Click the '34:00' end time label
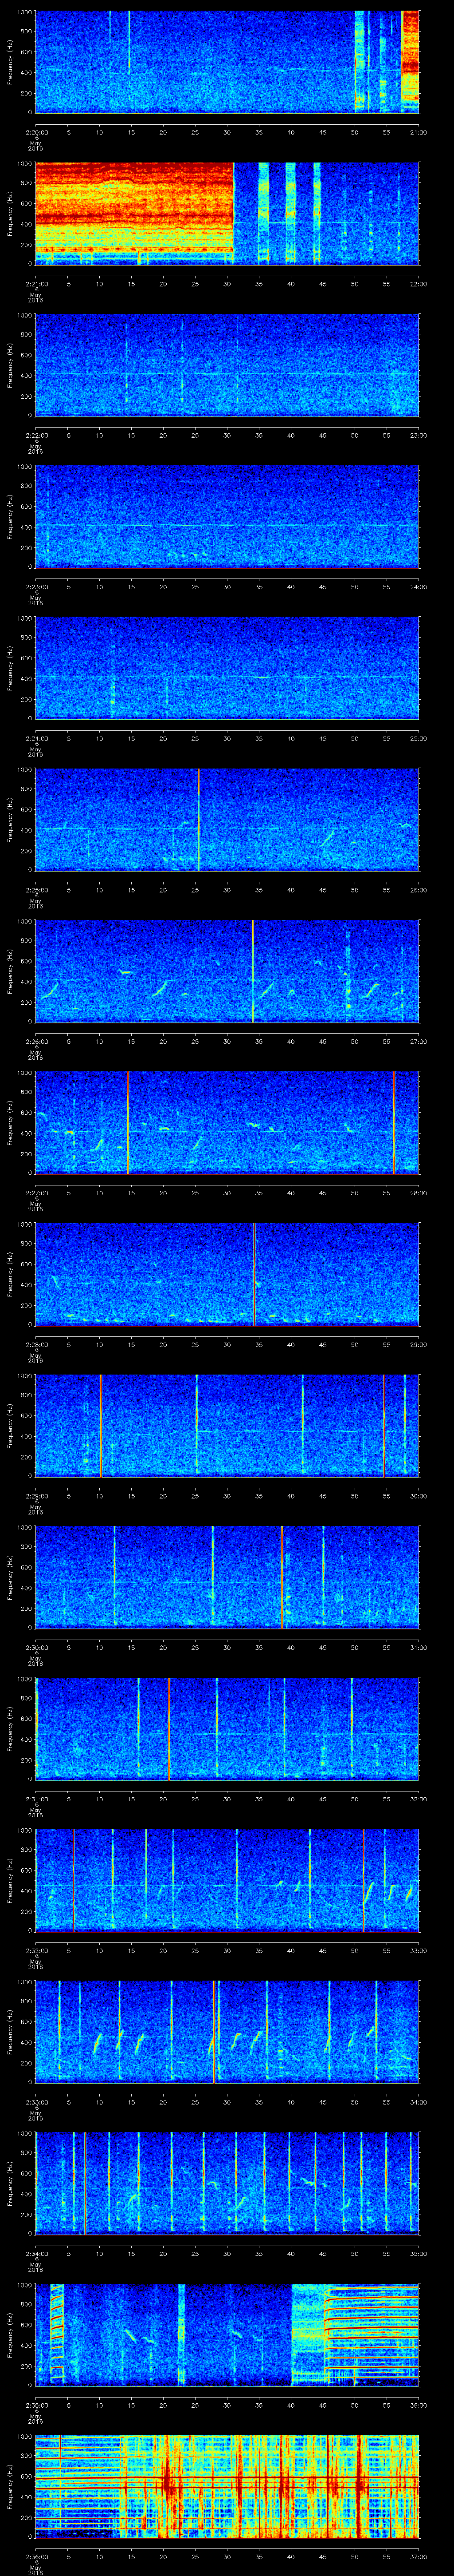 tap(419, 2102)
